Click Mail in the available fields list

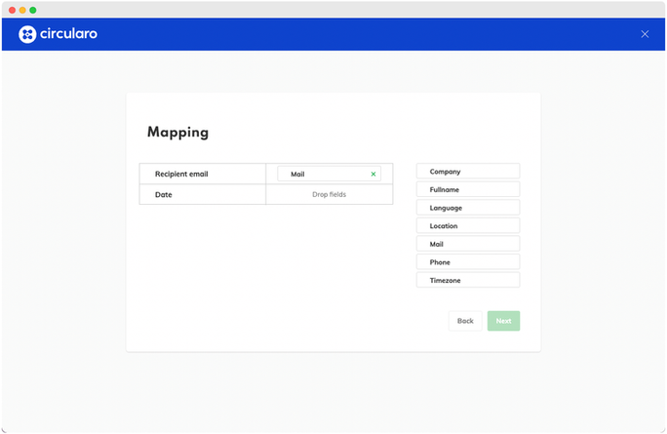coord(467,244)
